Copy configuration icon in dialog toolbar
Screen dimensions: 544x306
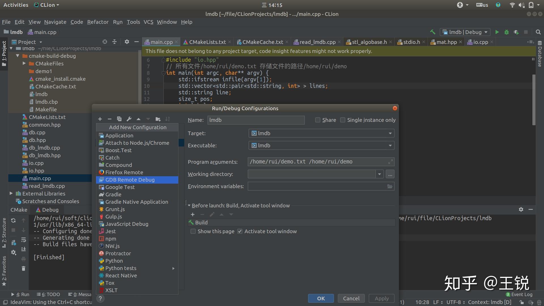pos(119,119)
